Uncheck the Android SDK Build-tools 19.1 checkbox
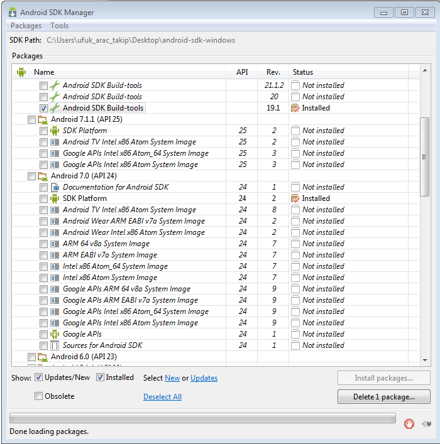Viewport: 440px width, 444px height. (x=43, y=108)
